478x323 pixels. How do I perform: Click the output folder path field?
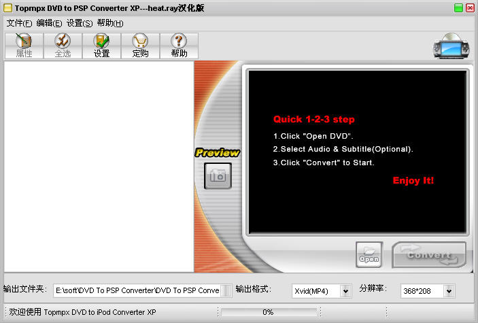click(x=137, y=290)
